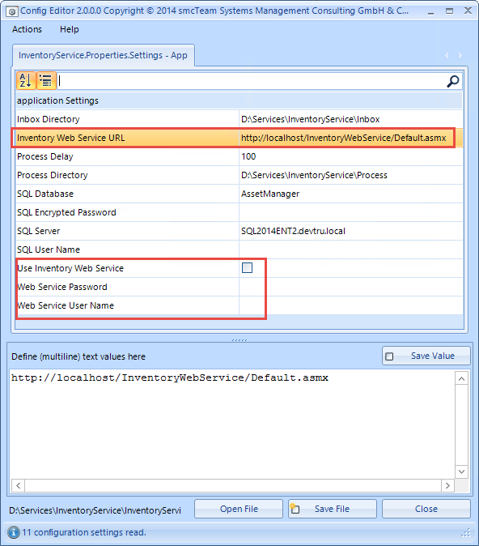The height and width of the screenshot is (546, 479).
Task: Open the Help menu
Action: [x=70, y=29]
